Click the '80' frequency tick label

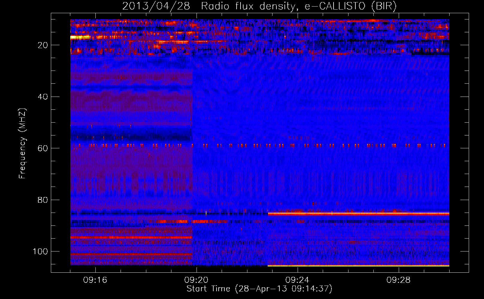pos(43,200)
